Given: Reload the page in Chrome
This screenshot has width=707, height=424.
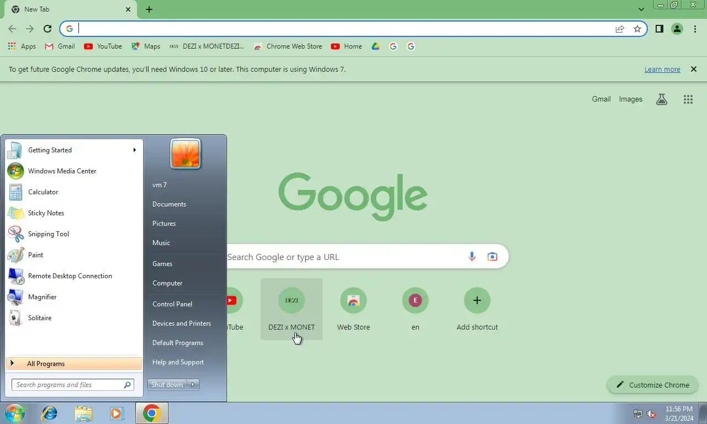Looking at the screenshot, I should (x=48, y=29).
